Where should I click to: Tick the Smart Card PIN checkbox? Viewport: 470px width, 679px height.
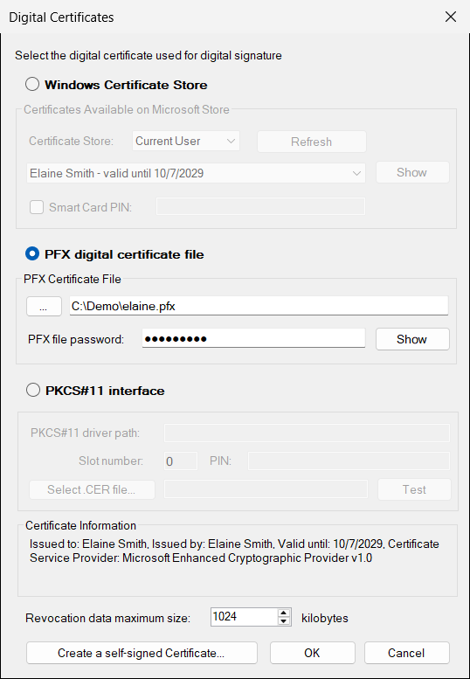(37, 207)
